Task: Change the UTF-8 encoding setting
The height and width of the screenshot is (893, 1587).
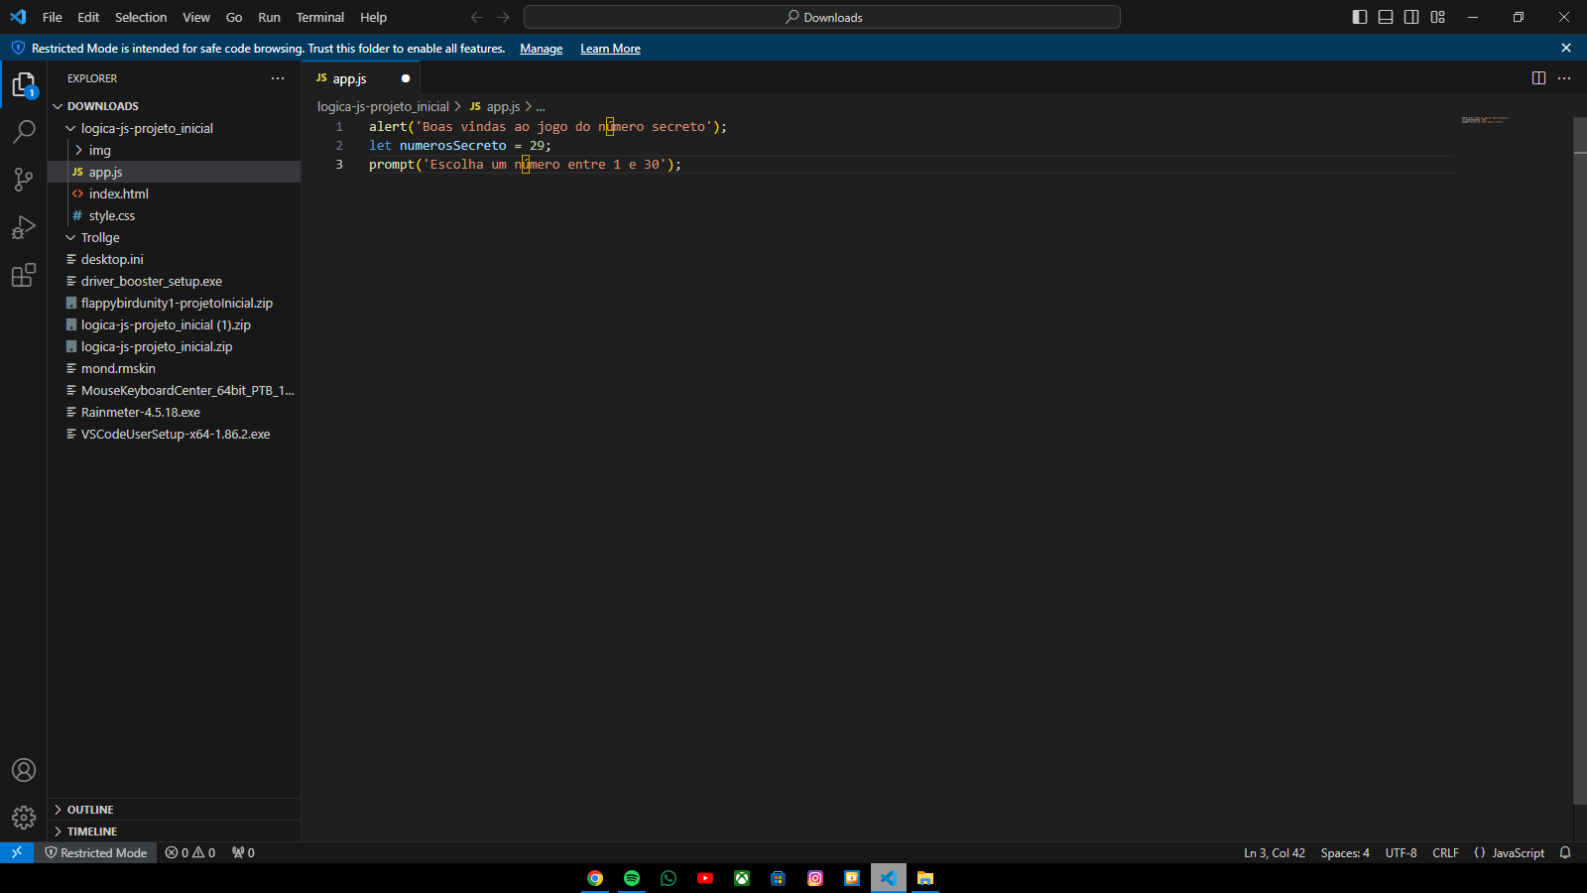Action: point(1401,852)
